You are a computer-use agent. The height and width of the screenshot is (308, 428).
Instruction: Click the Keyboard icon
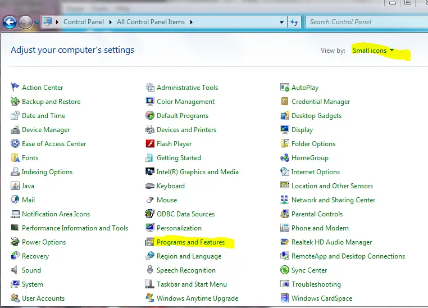(x=150, y=186)
